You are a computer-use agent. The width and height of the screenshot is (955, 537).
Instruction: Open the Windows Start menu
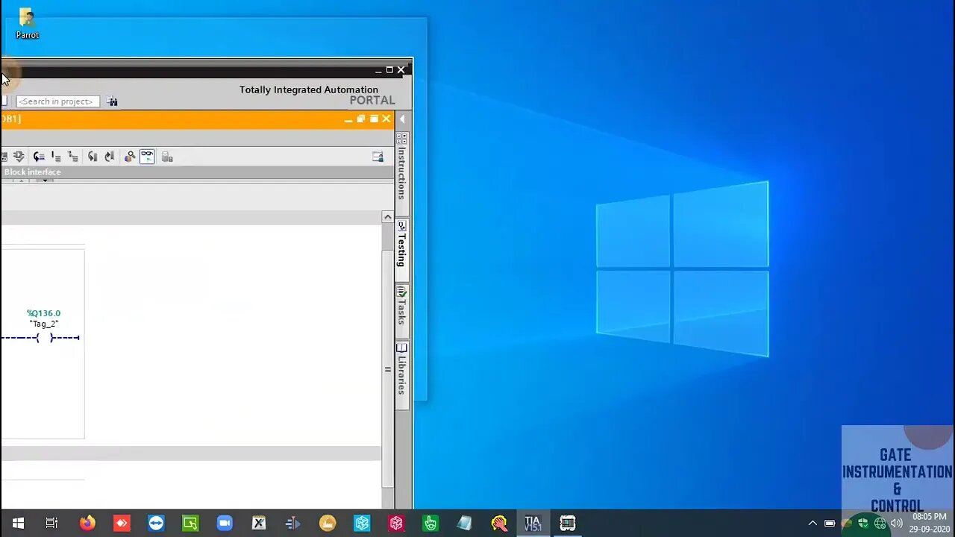click(18, 523)
